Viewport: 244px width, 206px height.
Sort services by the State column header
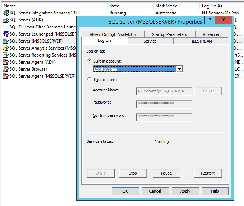coord(130,6)
